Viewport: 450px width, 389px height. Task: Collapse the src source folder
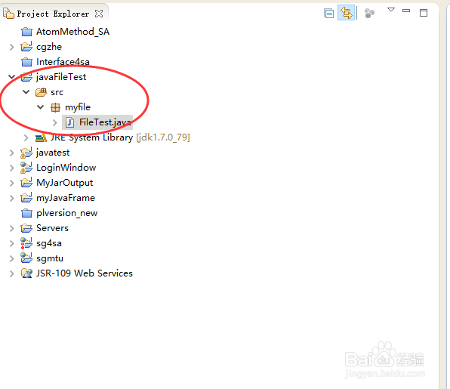click(26, 92)
